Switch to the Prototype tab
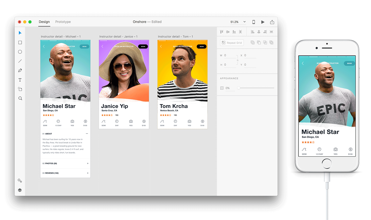This screenshot has width=371, height=220. pyautogui.click(x=63, y=22)
